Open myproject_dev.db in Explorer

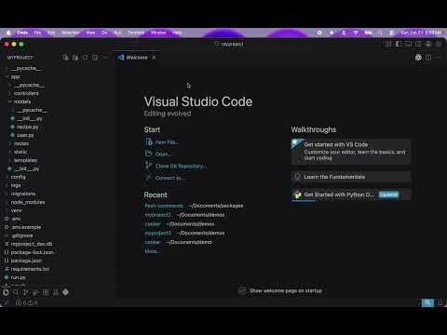tap(32, 244)
